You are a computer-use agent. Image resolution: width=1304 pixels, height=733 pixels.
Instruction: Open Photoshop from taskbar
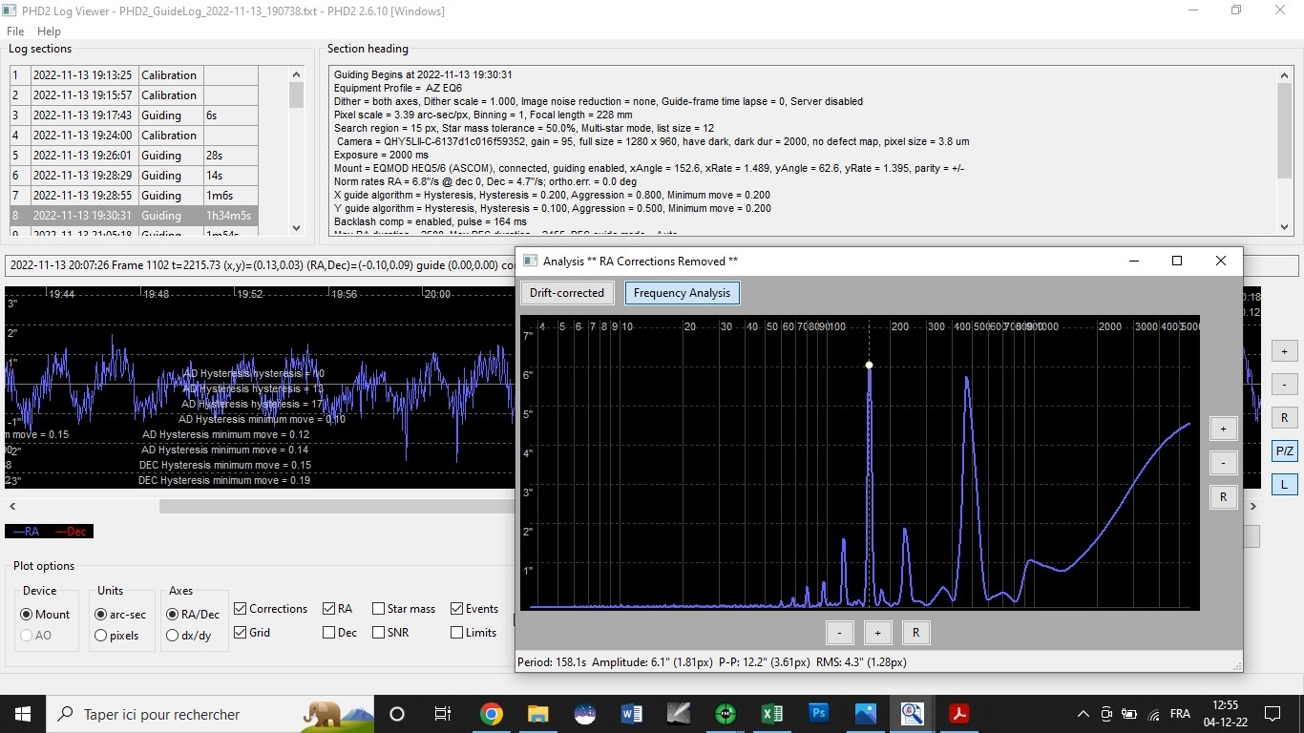818,714
